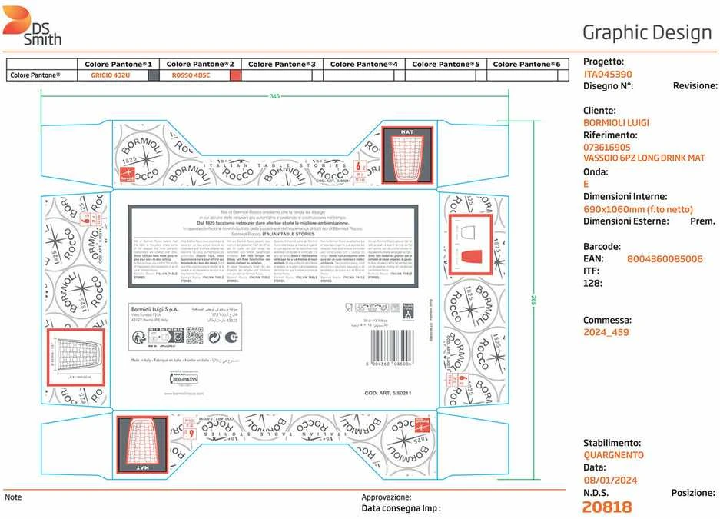Click the upside-down MAT glass image on bottom flap
This screenshot has width=720, height=519.
(x=142, y=444)
